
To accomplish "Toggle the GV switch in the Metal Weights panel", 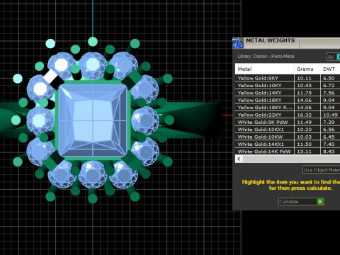I will click(x=333, y=57).
